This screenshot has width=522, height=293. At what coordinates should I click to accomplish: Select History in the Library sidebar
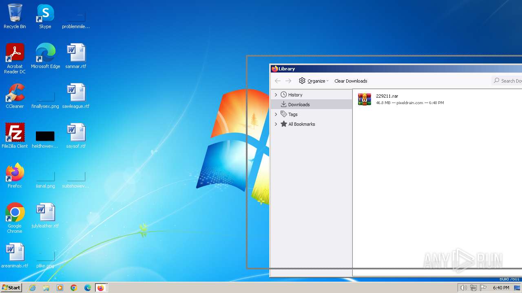(x=295, y=95)
